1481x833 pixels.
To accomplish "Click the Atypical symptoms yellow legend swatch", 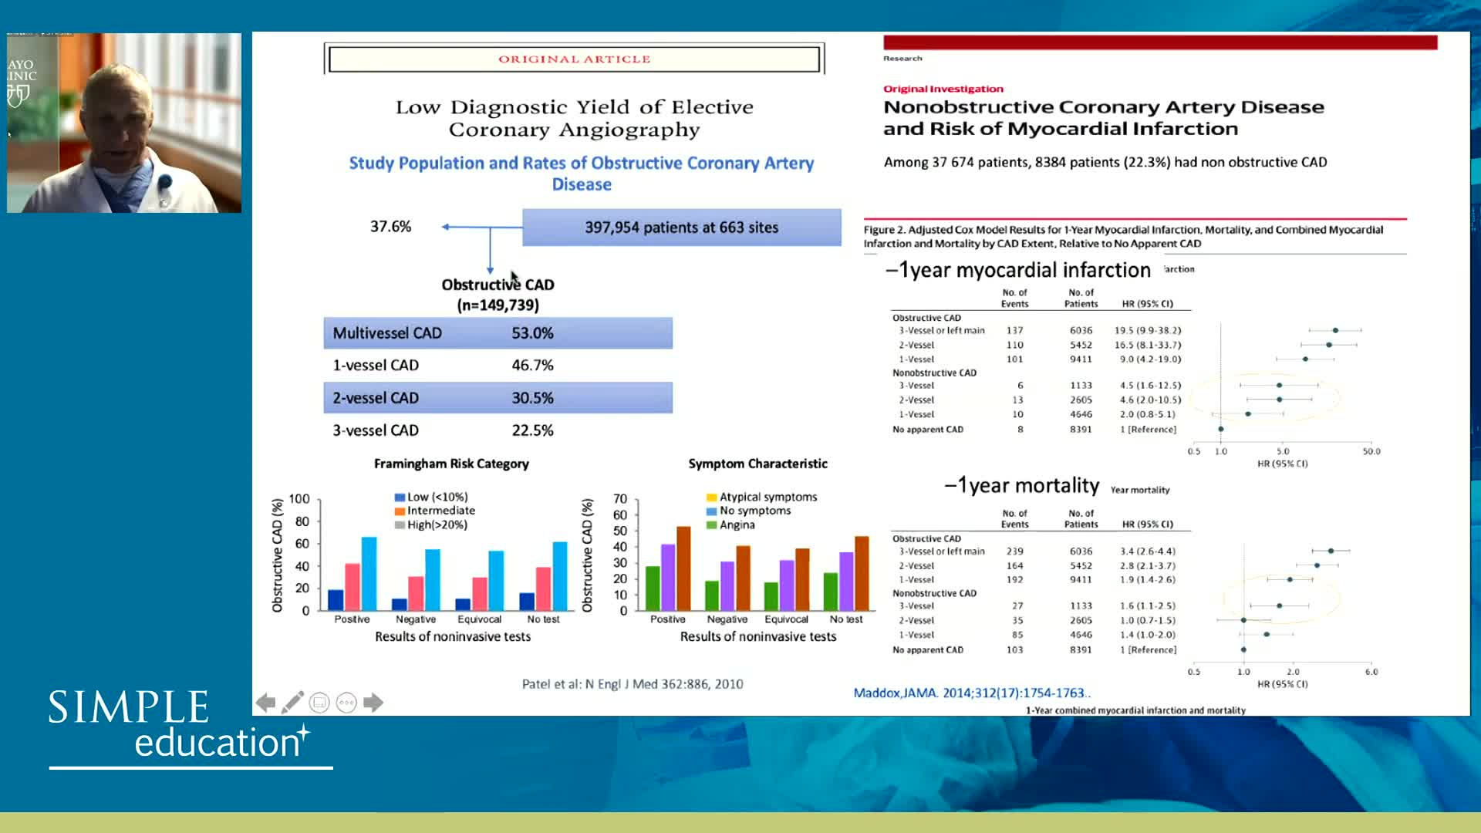I will coord(711,497).
